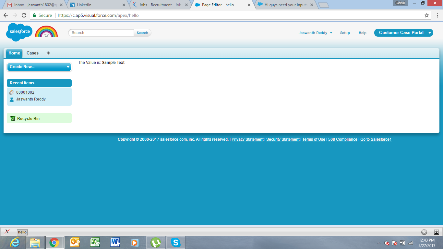This screenshot has width=443, height=249.
Task: Click the Search button
Action: point(142,33)
